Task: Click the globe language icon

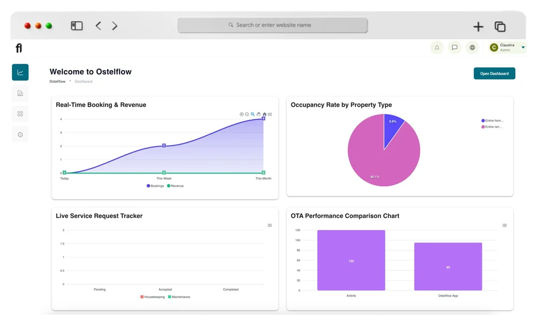Action: point(472,48)
